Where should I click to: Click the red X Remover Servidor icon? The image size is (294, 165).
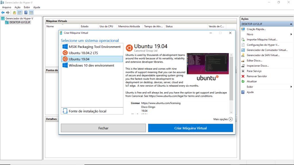[243, 76]
